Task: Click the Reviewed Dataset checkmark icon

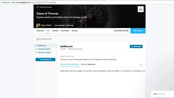Action: click(38, 7)
